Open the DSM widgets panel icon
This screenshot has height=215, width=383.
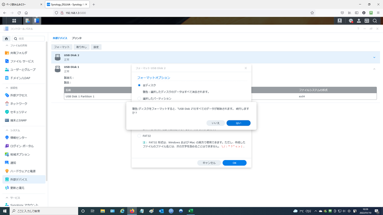[367, 21]
